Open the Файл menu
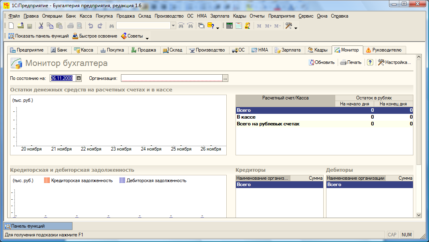 (14, 16)
